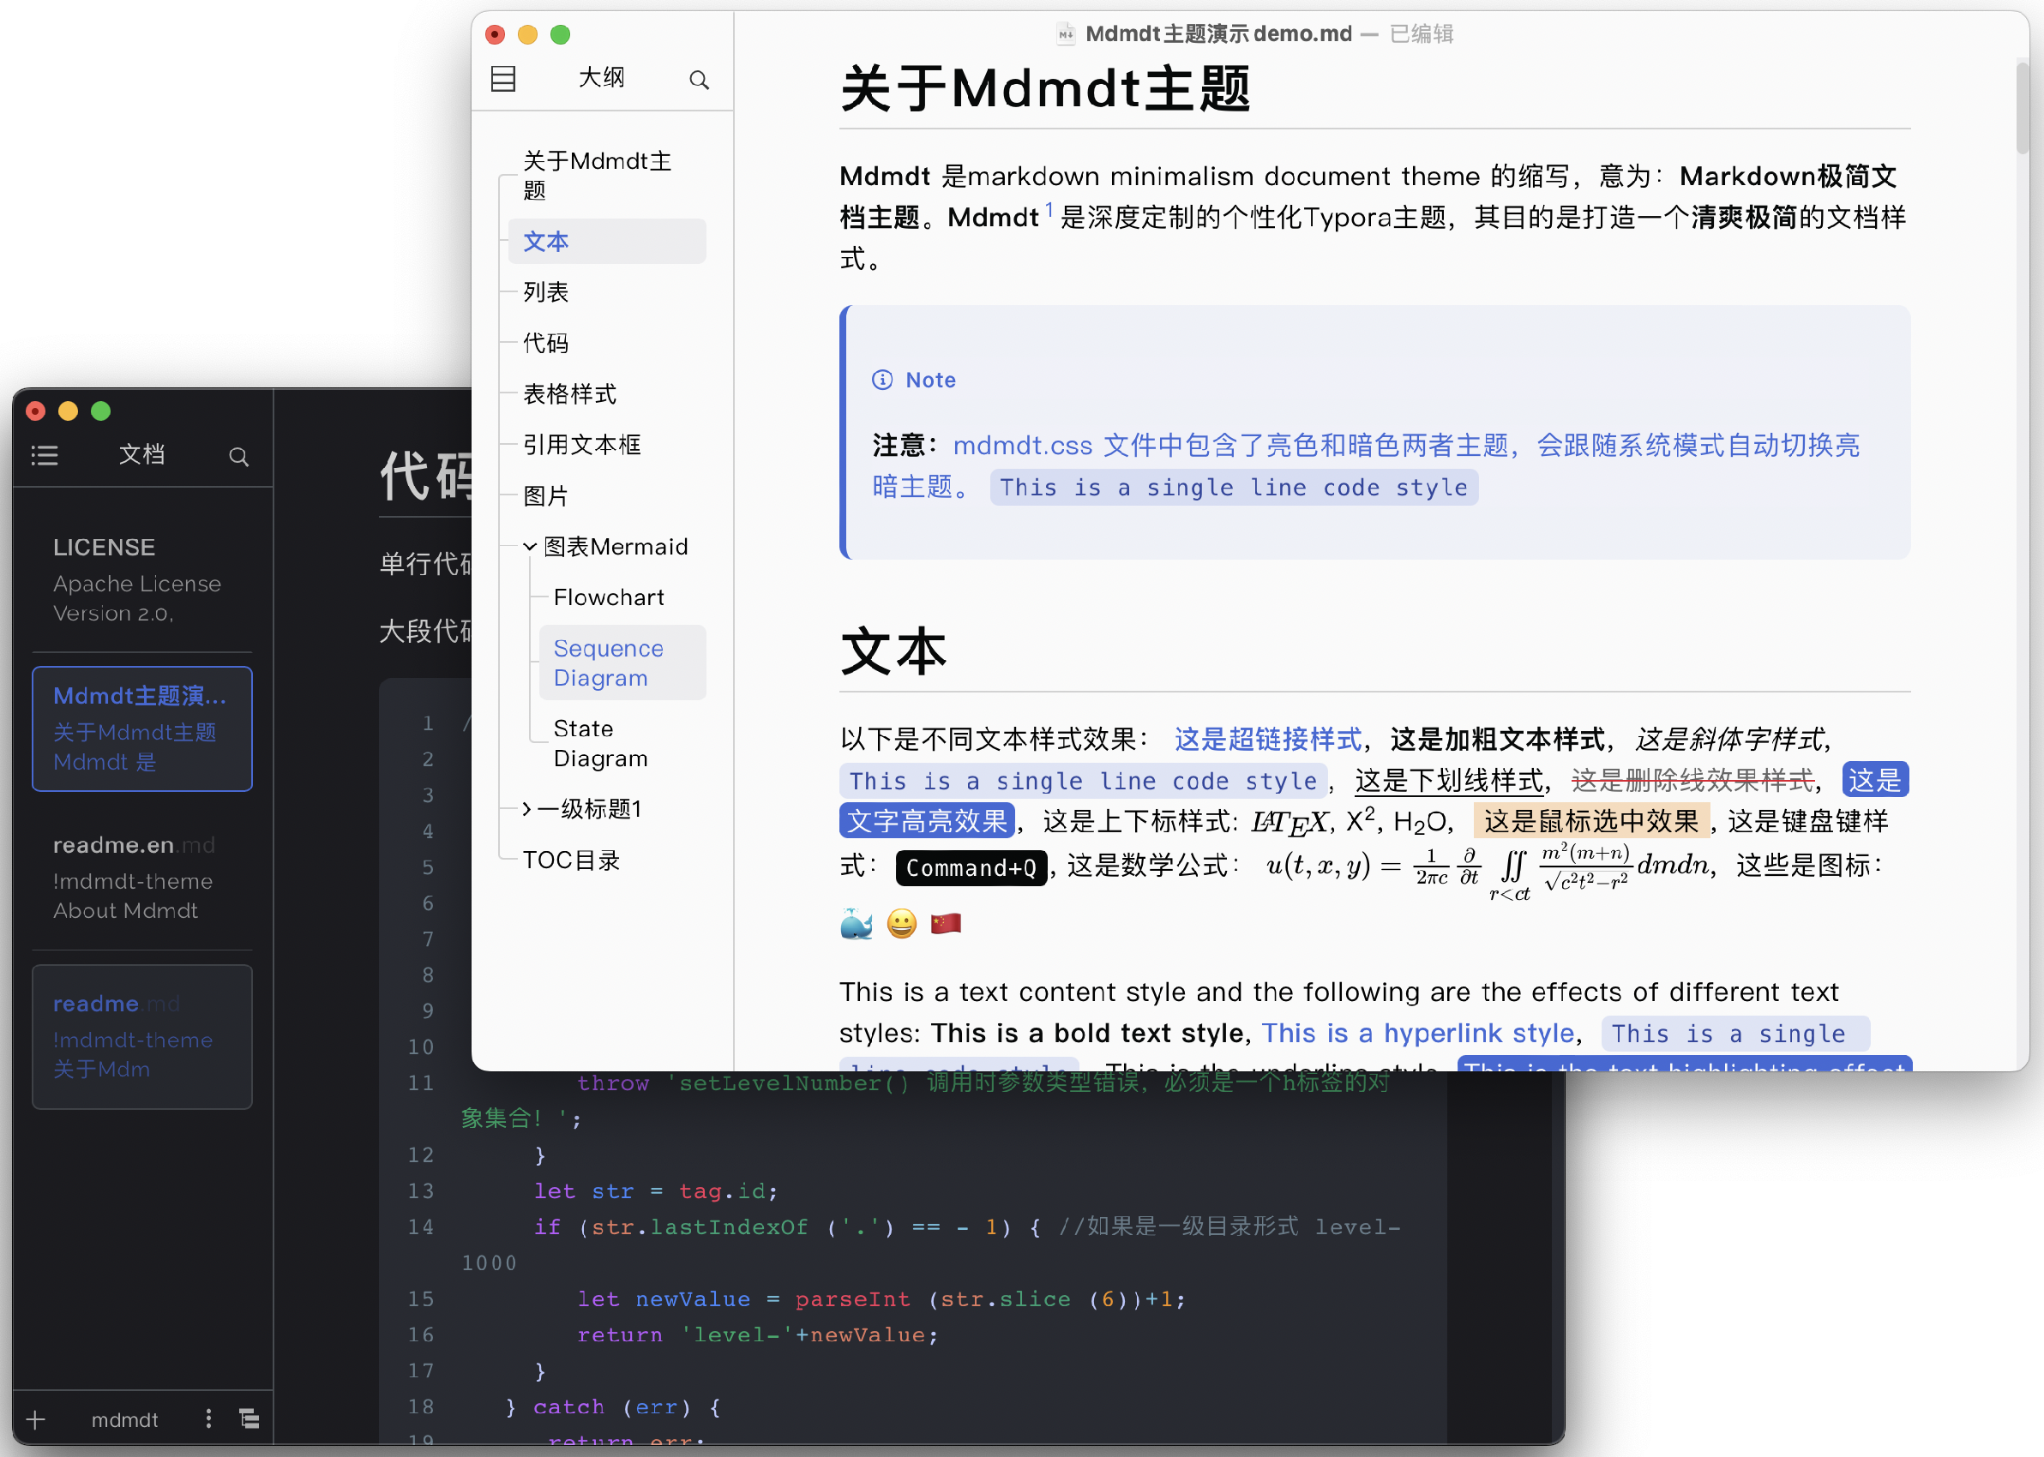Click line number 15 in code block
Image resolution: width=2044 pixels, height=1457 pixels.
(x=421, y=1299)
